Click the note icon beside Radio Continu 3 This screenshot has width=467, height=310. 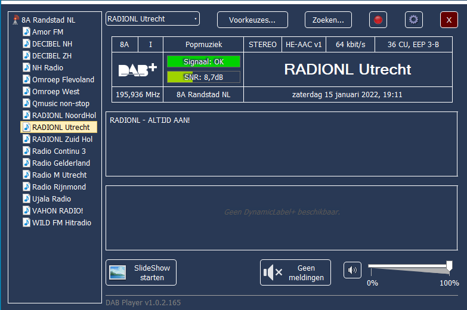pyautogui.click(x=26, y=151)
